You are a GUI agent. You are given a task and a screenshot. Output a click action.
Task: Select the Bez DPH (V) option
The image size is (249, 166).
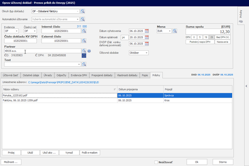coord(223,37)
